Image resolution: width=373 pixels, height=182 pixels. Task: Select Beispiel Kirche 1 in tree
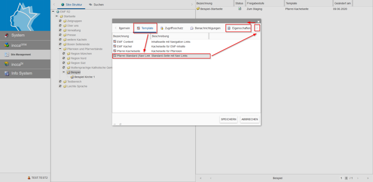[x=84, y=77]
